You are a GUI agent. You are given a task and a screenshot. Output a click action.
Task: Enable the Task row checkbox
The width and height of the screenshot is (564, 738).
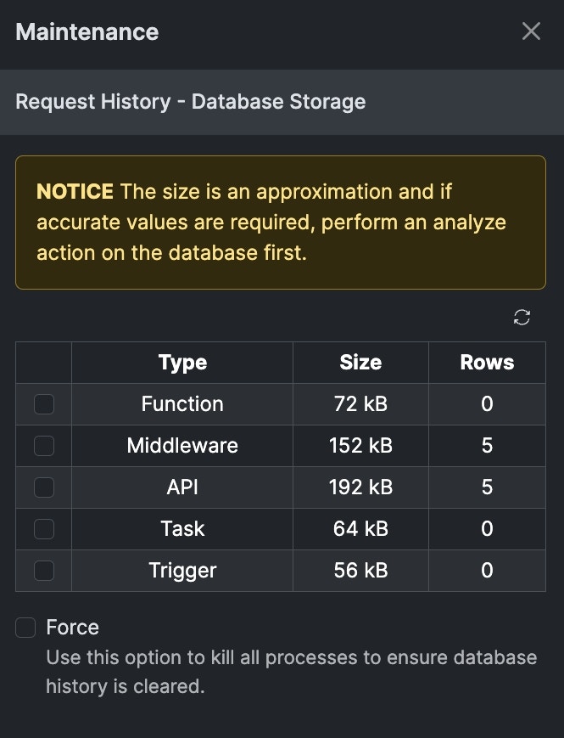tap(43, 529)
